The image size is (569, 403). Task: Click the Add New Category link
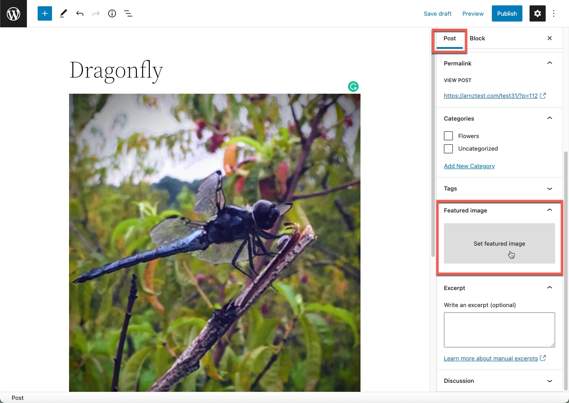point(469,166)
